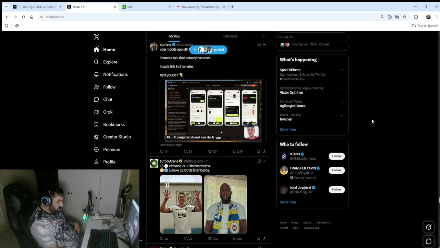This screenshot has height=248, width=440.
Task: Switch to the For you tab
Action: point(174,36)
